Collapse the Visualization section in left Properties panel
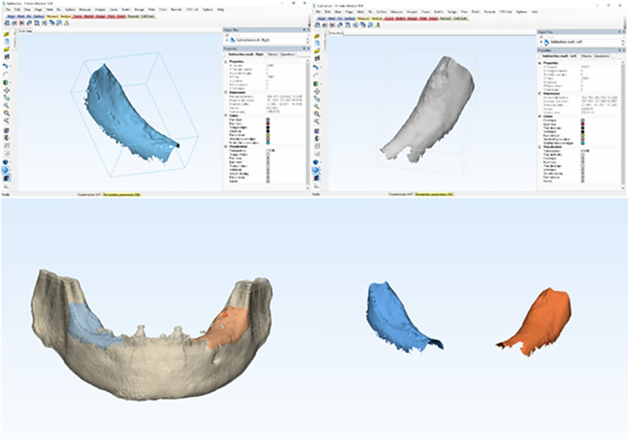Image resolution: width=628 pixels, height=440 pixels. pyautogui.click(x=226, y=146)
